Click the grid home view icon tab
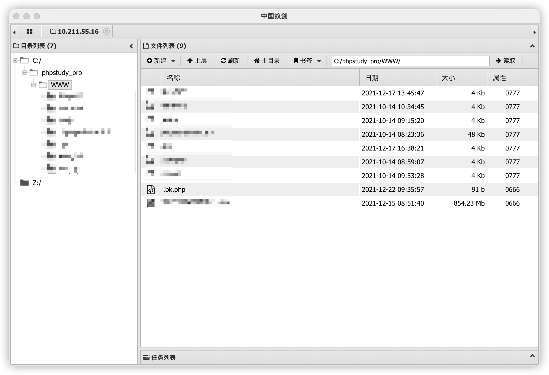549x375 pixels. pyautogui.click(x=30, y=31)
